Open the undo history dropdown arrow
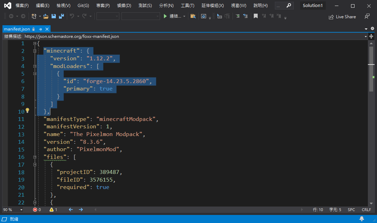377x223 pixels. tap(78, 16)
